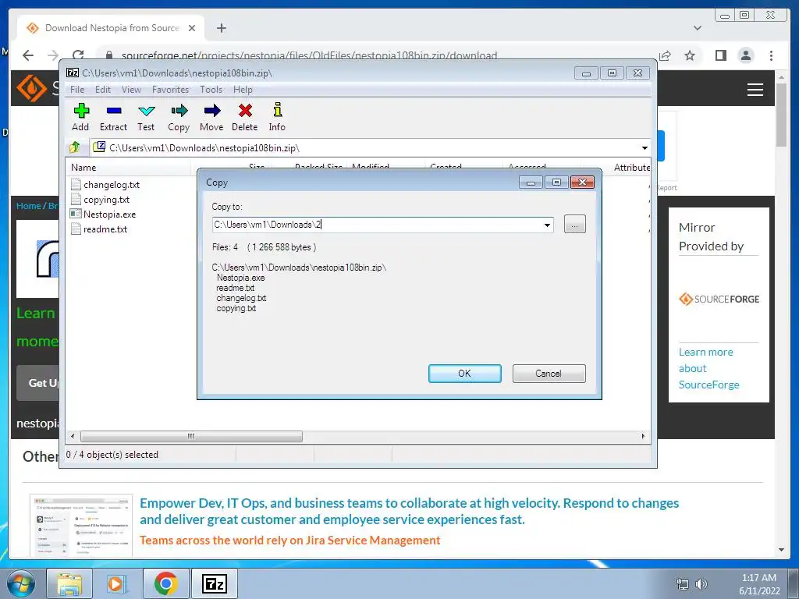This screenshot has width=799, height=599.
Task: Click the Chrome tab search chevron
Action: point(698,28)
